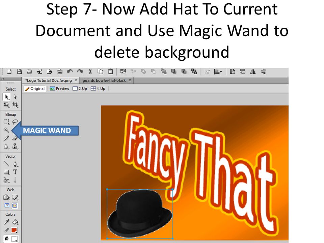Select the Blur tool
Image resolution: width=324 pixels, height=243 pixels.
(x=6, y=146)
